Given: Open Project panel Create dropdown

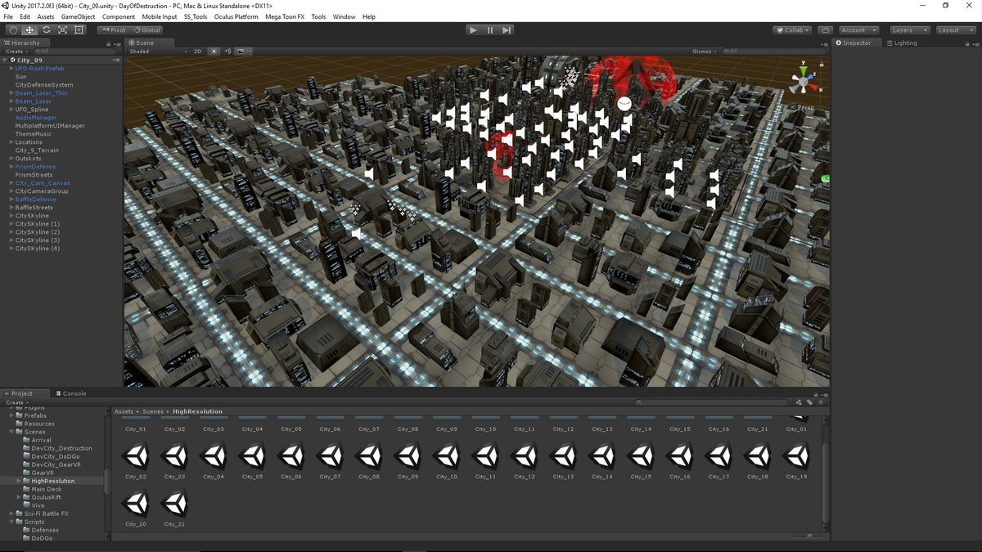Looking at the screenshot, I should [x=16, y=402].
